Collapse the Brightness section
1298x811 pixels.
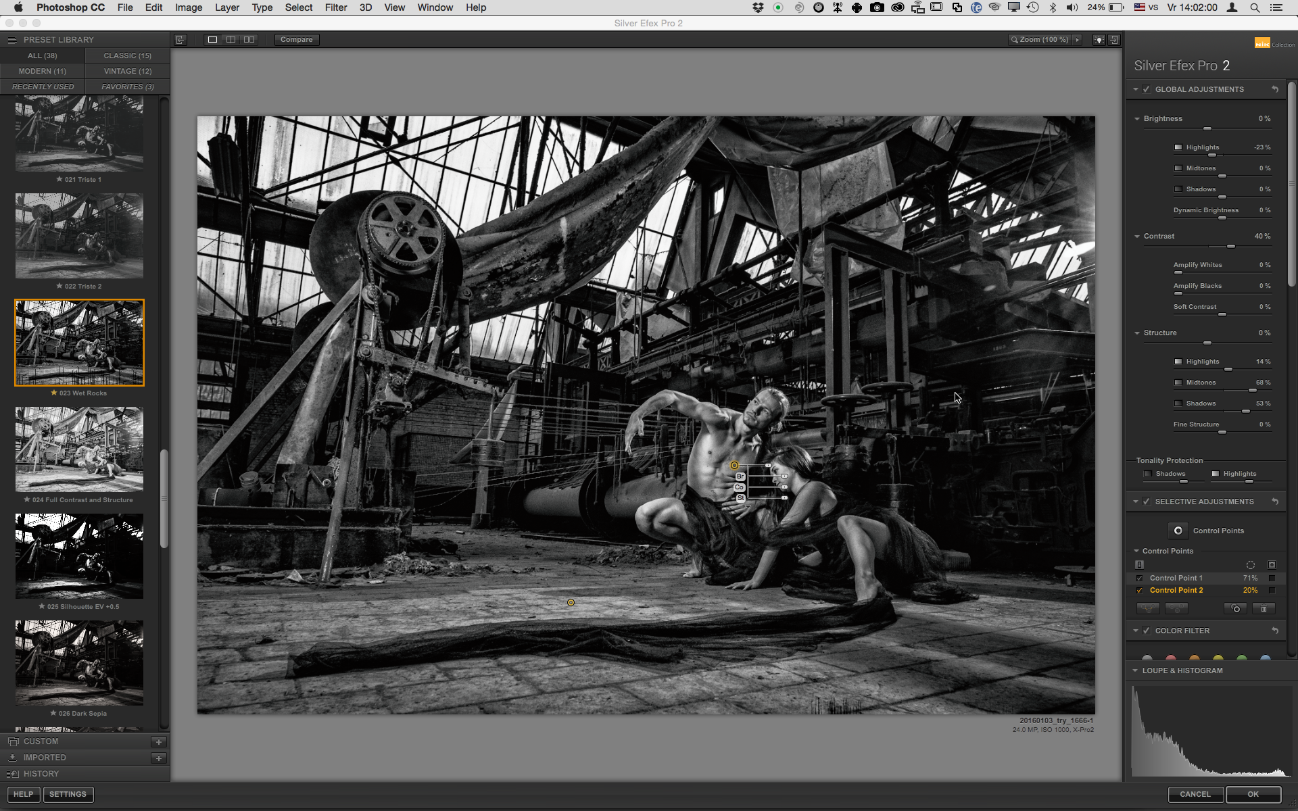[x=1137, y=119]
